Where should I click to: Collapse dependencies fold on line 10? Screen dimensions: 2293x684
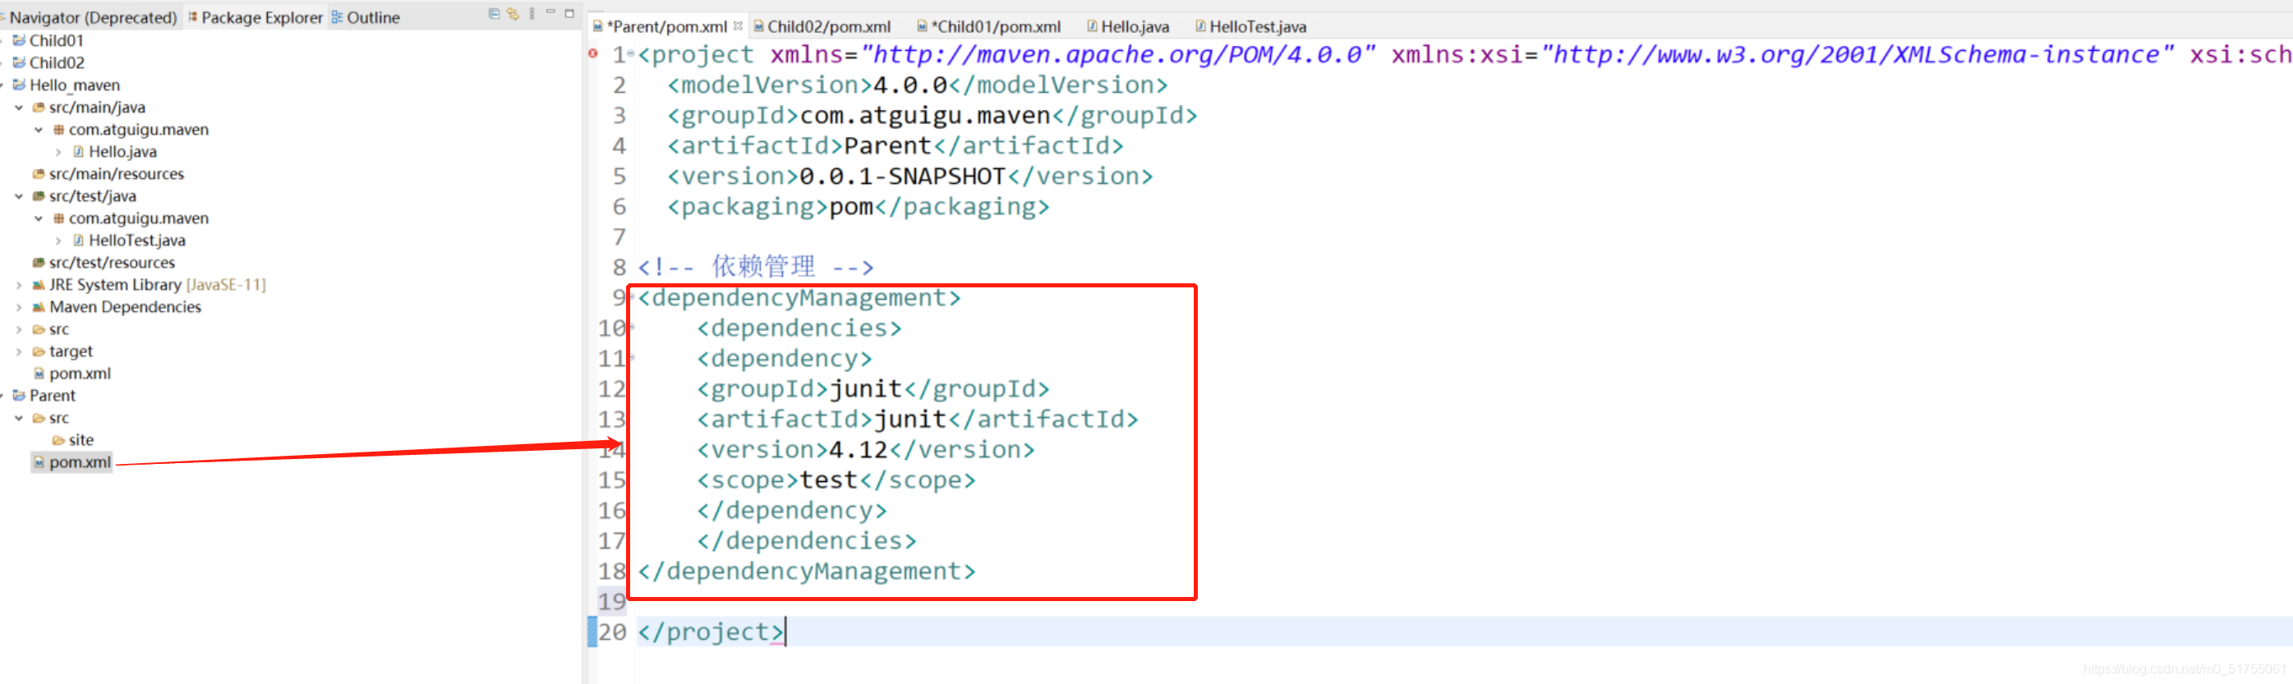[x=631, y=328]
